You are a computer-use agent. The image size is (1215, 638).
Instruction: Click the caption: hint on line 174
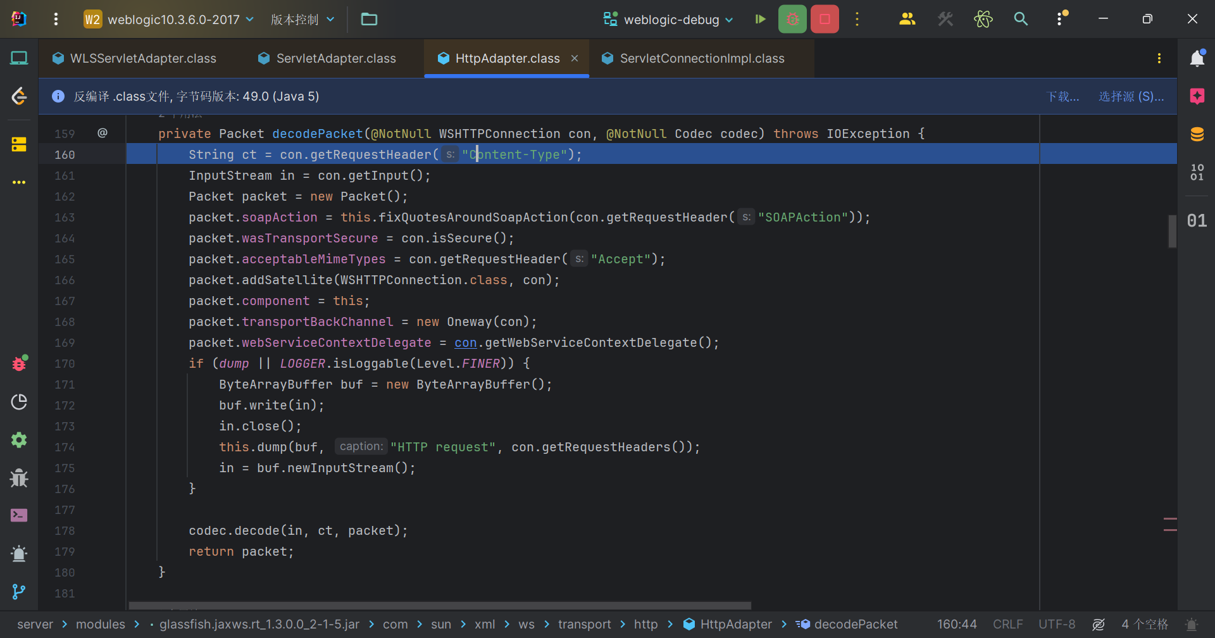[x=360, y=446]
